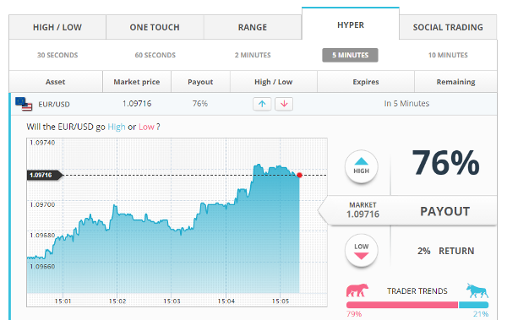Choose the 5 MINUTES expiry button
This screenshot has width=507, height=320.
pyautogui.click(x=350, y=55)
